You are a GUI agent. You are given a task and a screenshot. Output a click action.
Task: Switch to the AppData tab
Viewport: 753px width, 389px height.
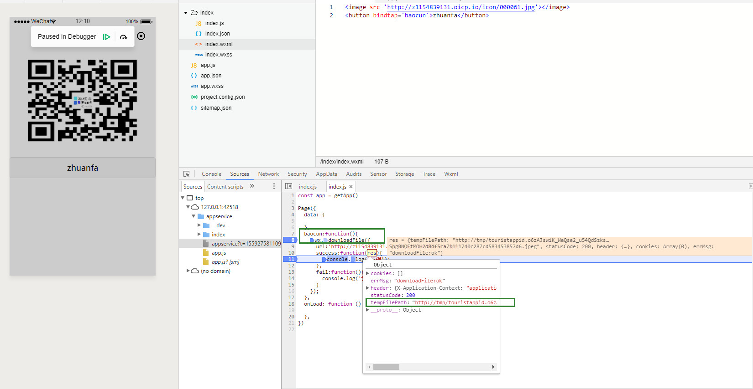326,174
